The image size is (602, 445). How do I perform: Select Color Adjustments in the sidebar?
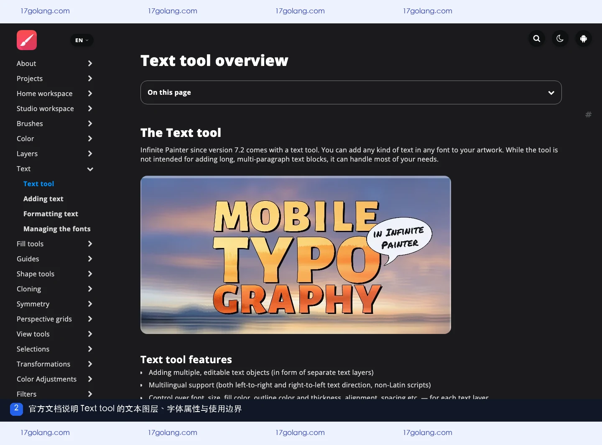pos(47,379)
